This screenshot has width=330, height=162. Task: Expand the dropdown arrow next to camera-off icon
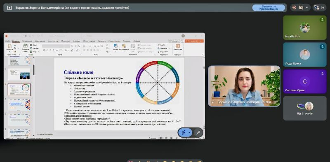click(306, 7)
